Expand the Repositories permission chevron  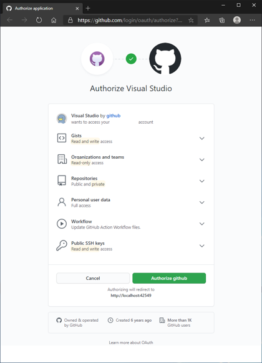click(202, 181)
